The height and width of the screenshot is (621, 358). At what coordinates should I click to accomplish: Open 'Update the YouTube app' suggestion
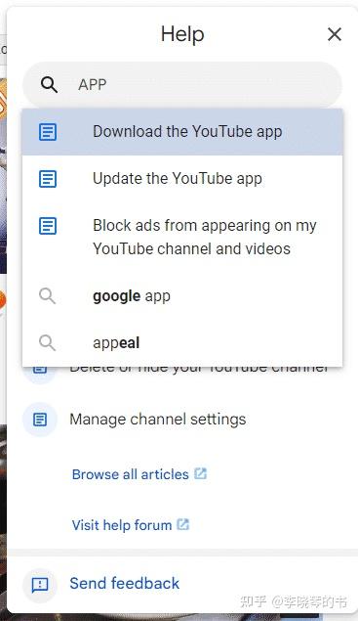(182, 179)
